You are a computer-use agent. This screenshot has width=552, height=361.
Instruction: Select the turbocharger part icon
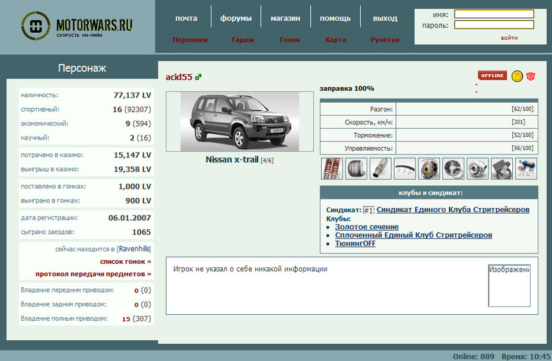[477, 169]
